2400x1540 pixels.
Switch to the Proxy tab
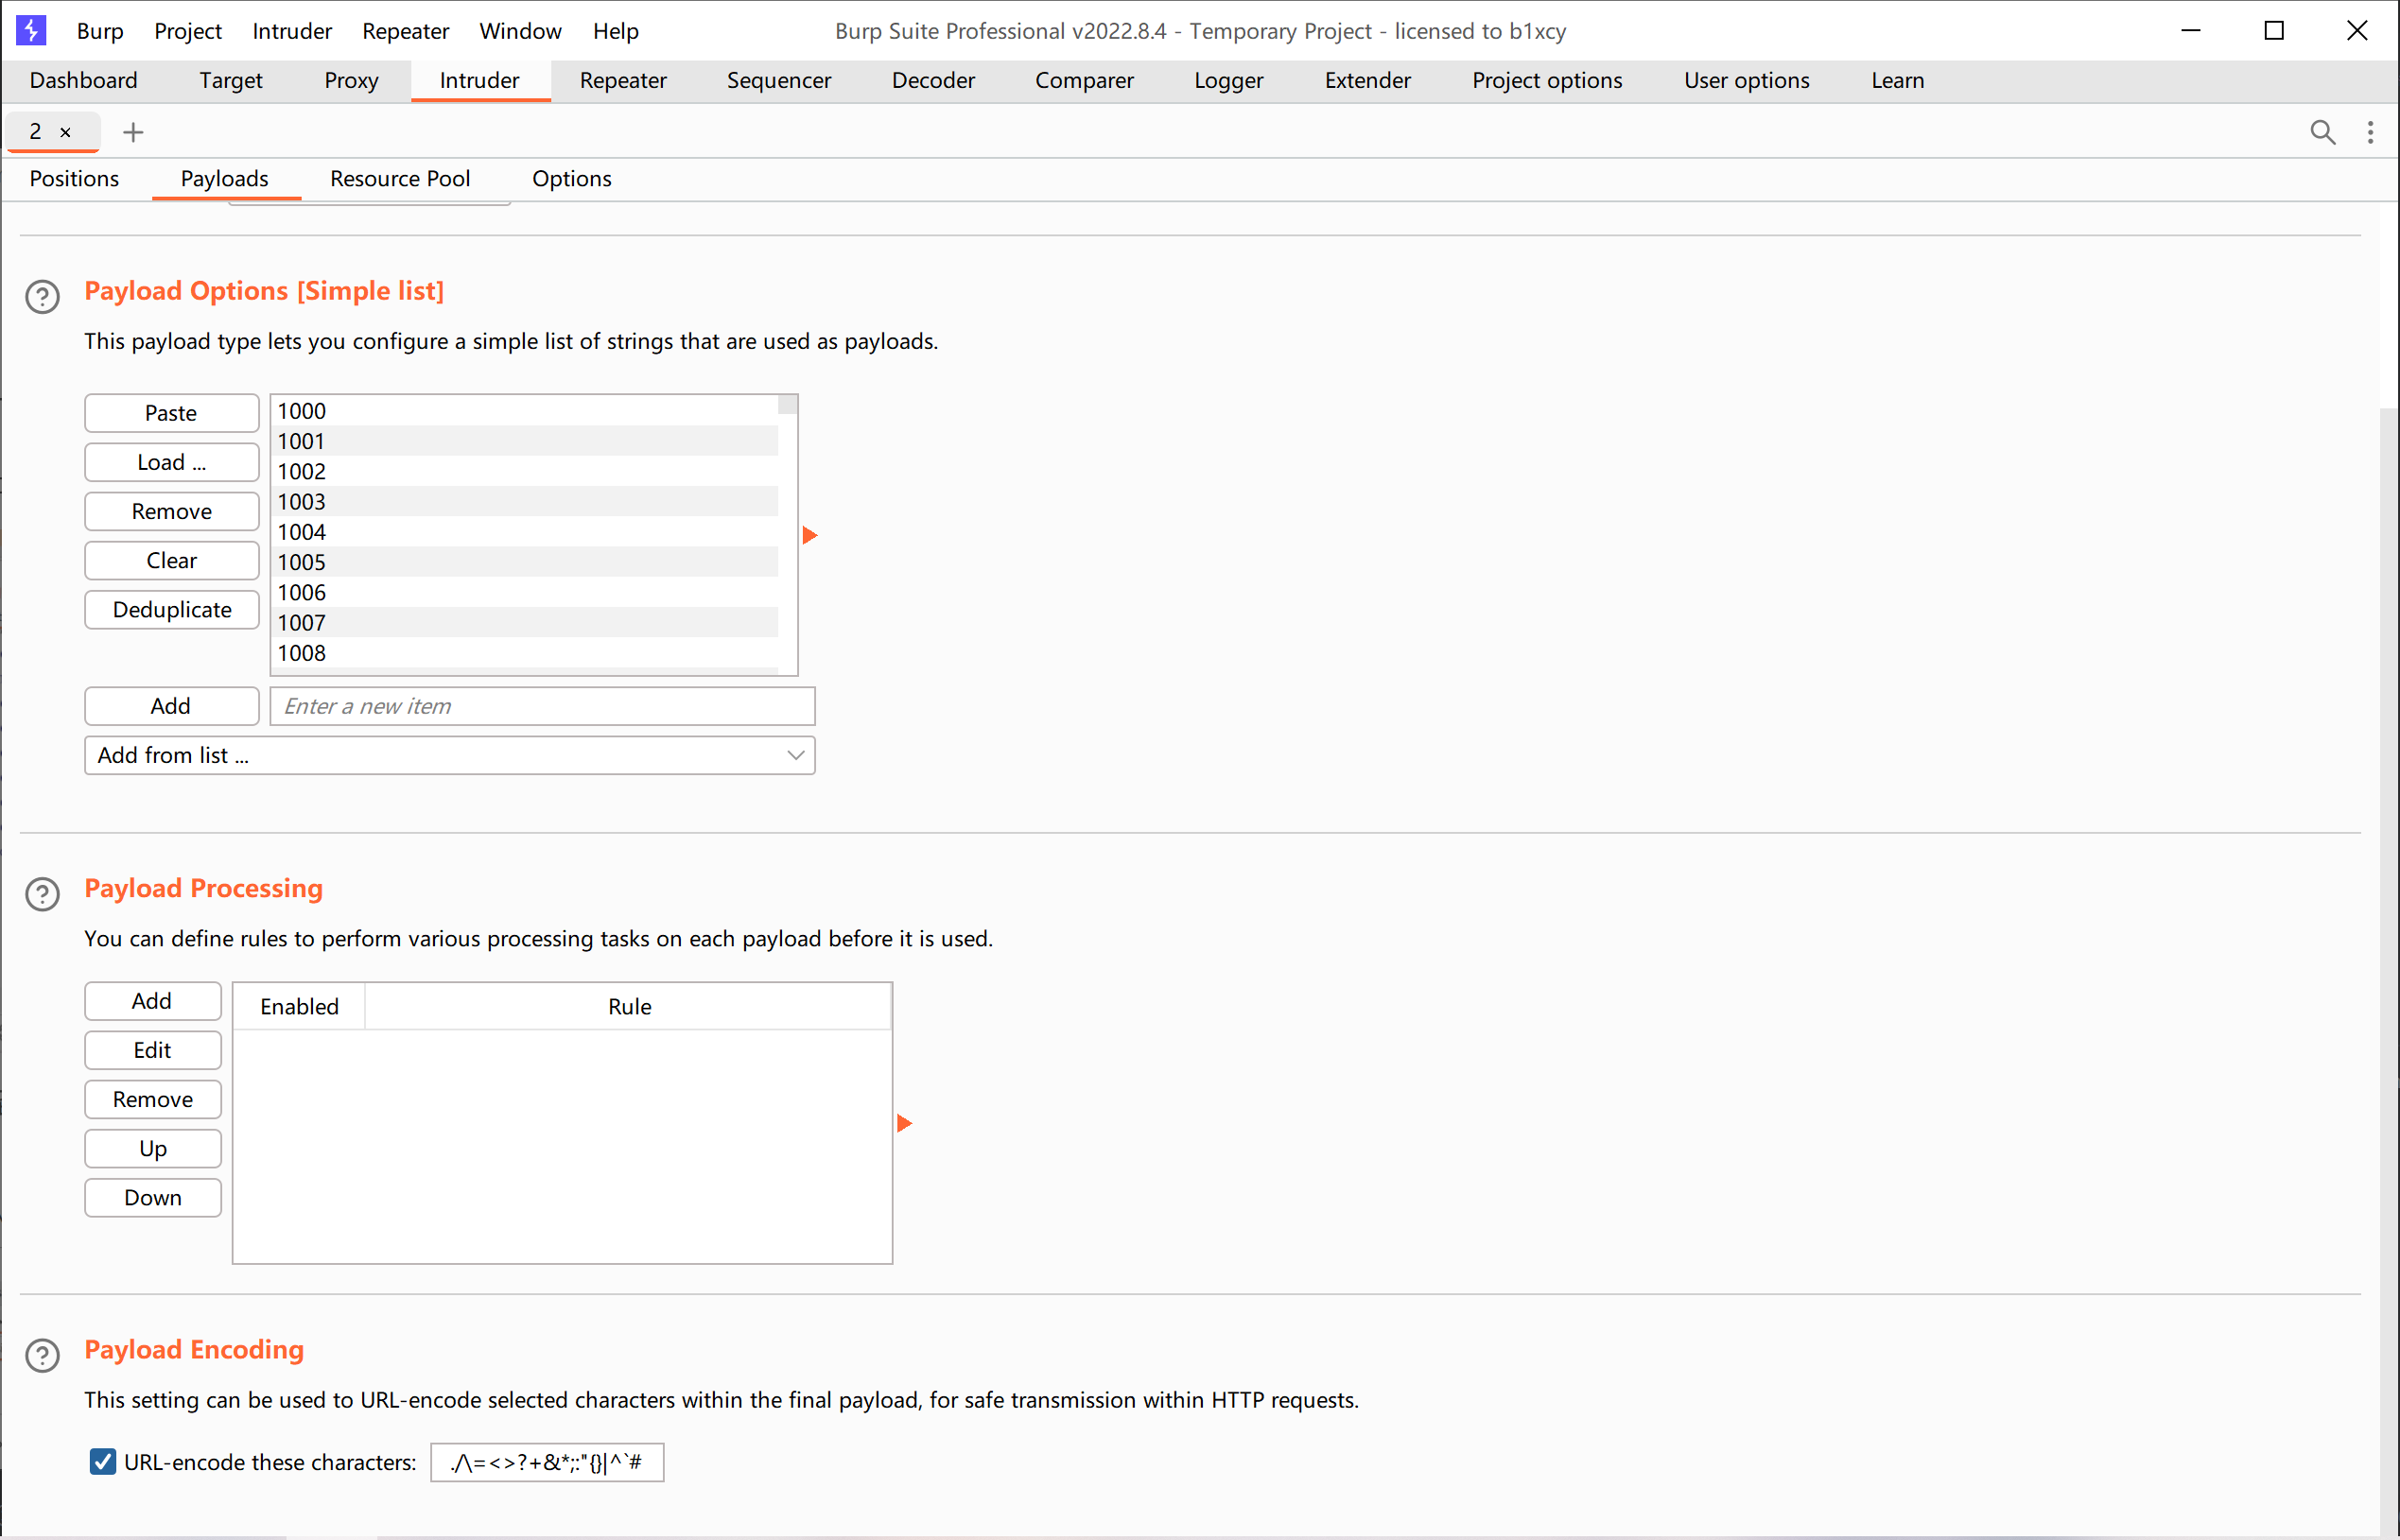[351, 80]
